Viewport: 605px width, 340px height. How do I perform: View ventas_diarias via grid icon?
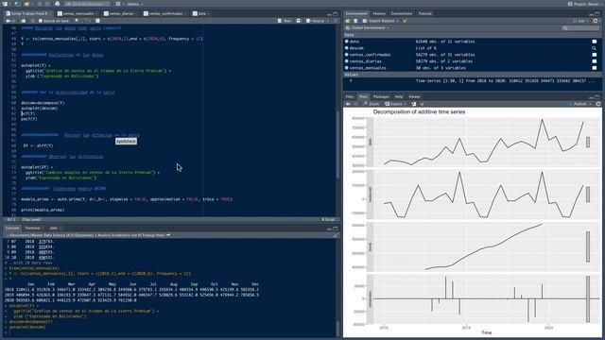click(x=595, y=61)
